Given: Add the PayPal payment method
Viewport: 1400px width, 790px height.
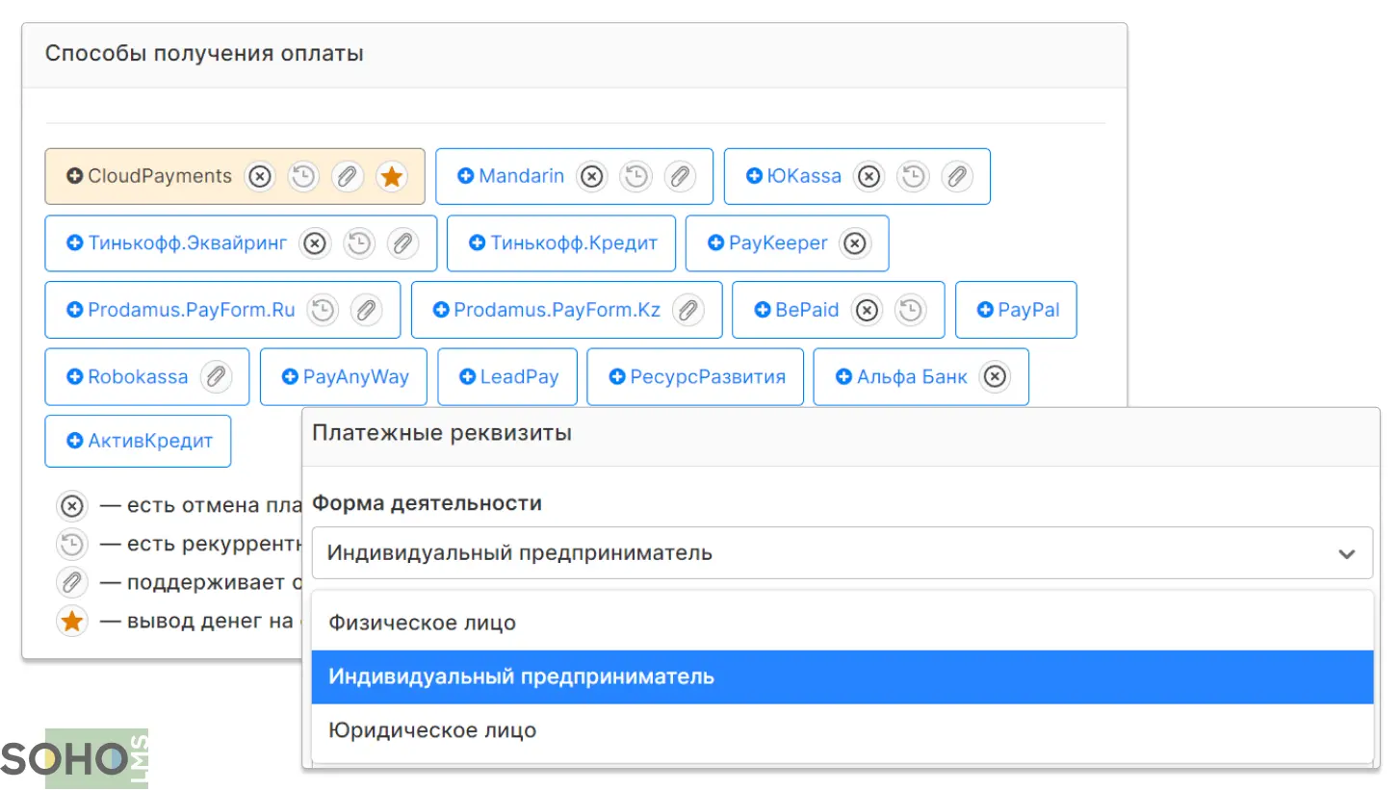Looking at the screenshot, I should pyautogui.click(x=1017, y=310).
